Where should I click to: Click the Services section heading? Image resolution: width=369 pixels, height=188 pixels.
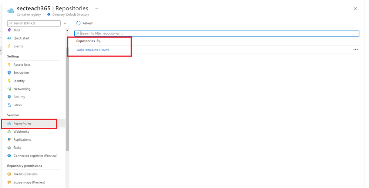pos(13,115)
